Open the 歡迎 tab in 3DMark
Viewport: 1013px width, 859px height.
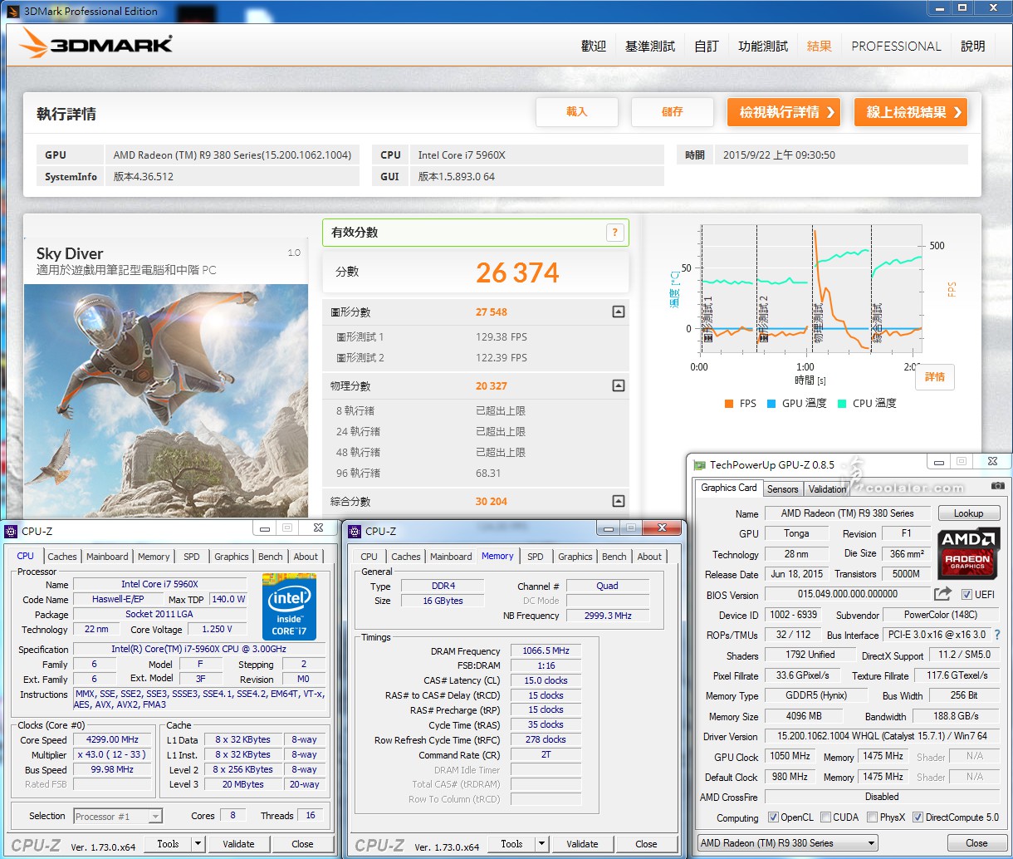click(594, 47)
